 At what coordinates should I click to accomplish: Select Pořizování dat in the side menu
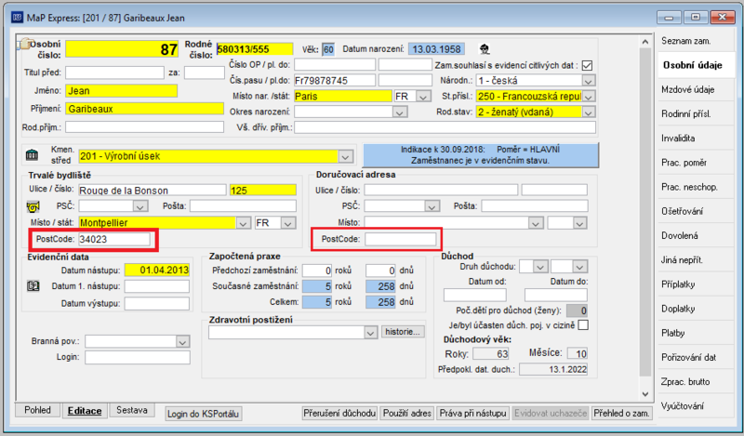696,358
